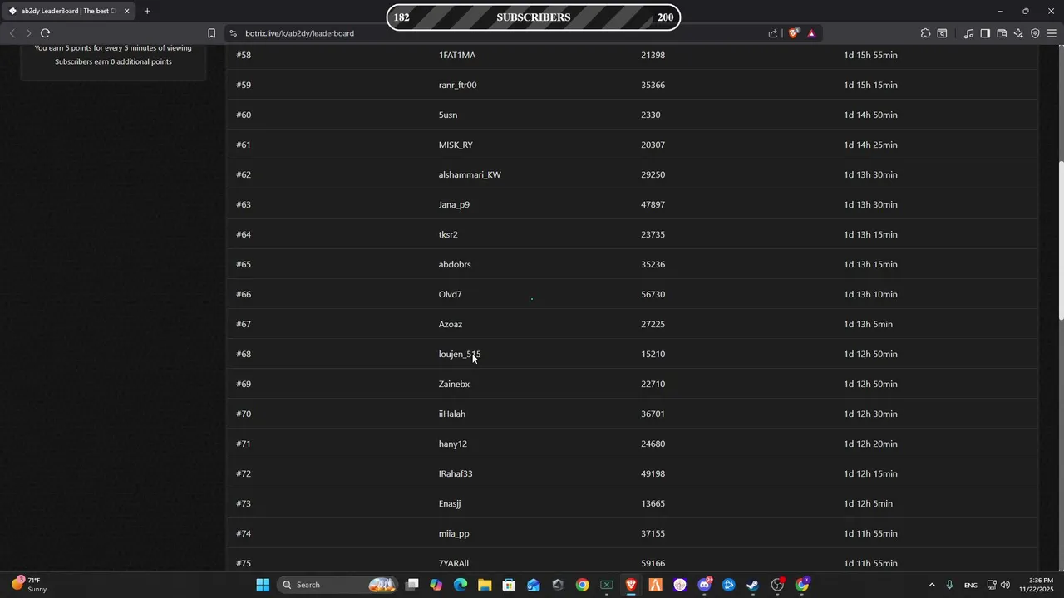Click username ranr_ftr00
Viewport: 1064px width, 598px height.
click(x=457, y=85)
